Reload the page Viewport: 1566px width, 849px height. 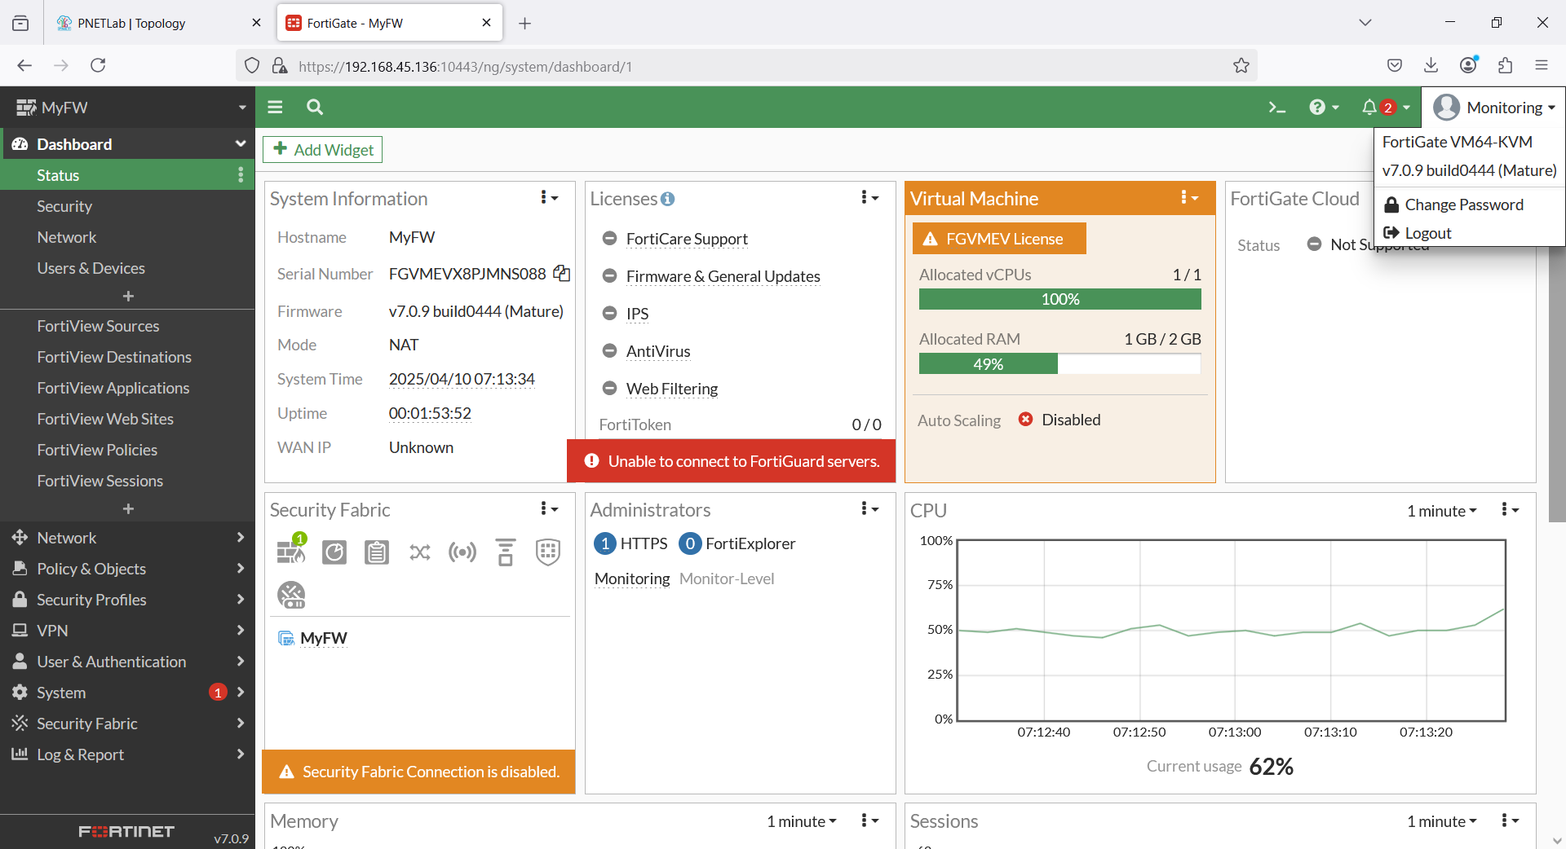point(98,65)
